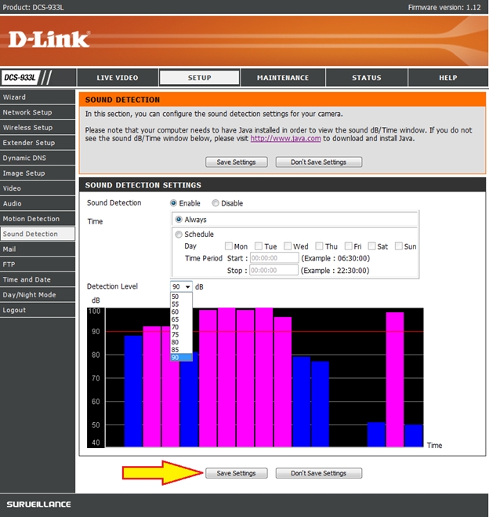Pick 70 dB in the dropdown list
The image size is (489, 517).
click(175, 326)
